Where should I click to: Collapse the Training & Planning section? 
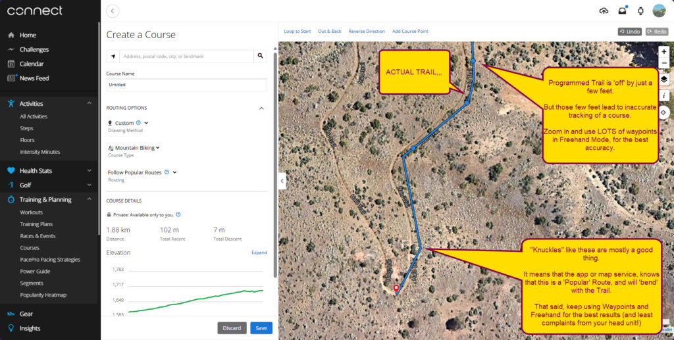coord(90,200)
